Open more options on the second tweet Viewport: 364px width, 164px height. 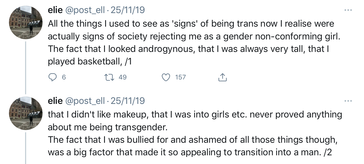[348, 101]
